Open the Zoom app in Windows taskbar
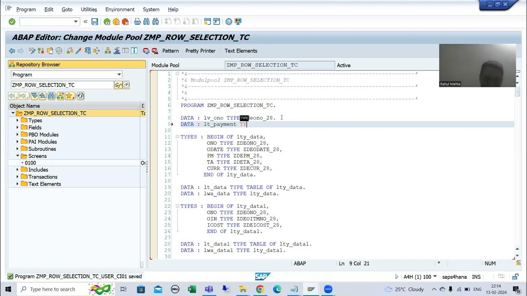The height and width of the screenshot is (296, 527). pos(328,289)
